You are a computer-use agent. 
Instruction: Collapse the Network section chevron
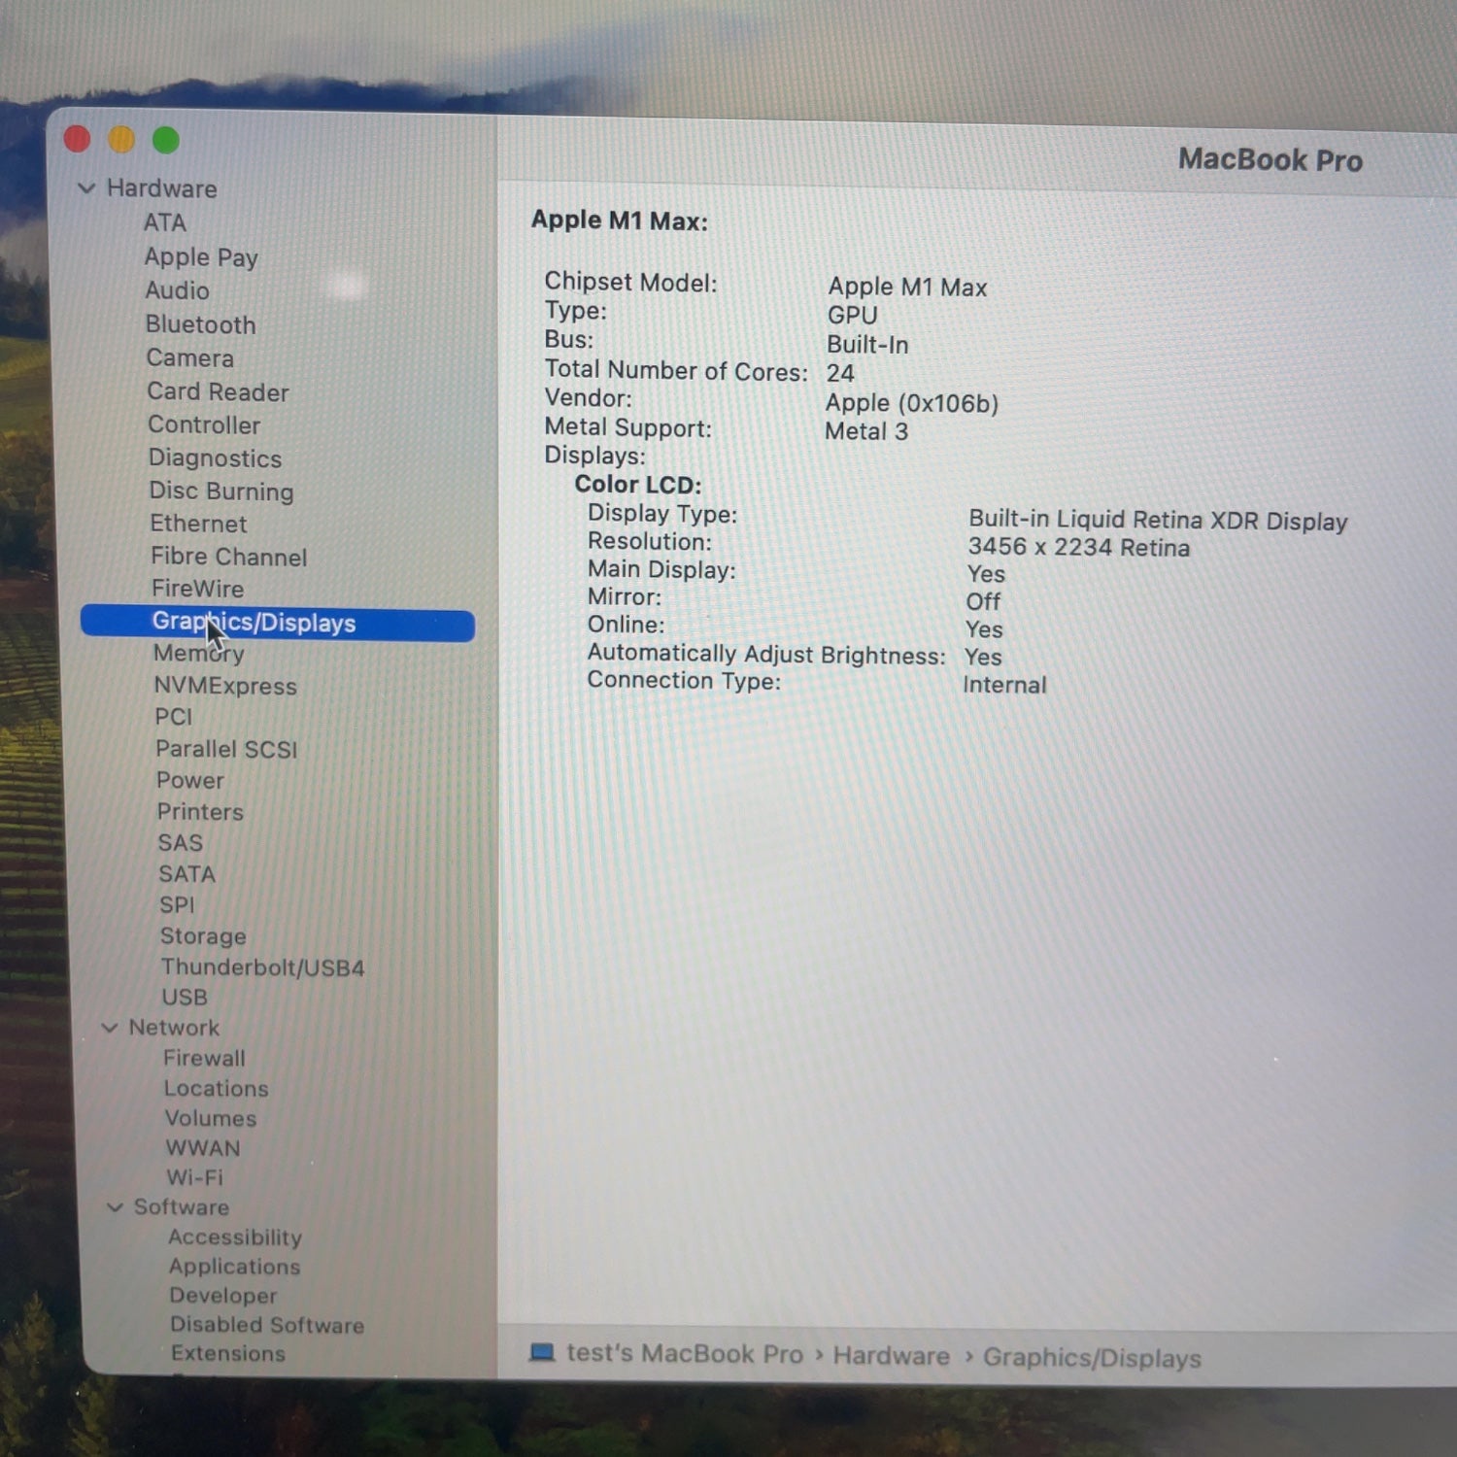click(x=110, y=1028)
